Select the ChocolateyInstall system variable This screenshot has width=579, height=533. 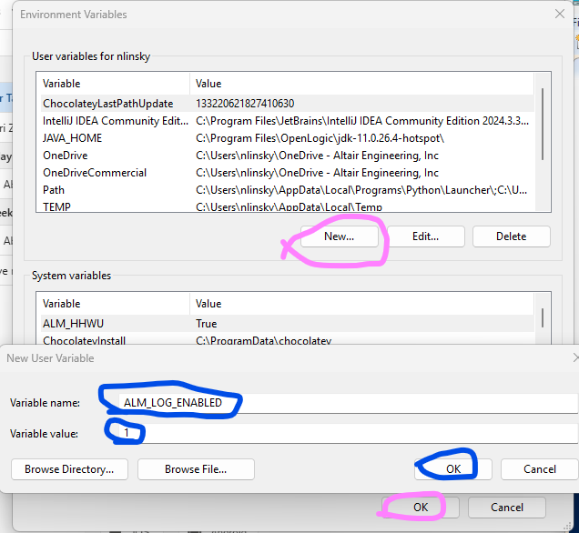coord(288,339)
